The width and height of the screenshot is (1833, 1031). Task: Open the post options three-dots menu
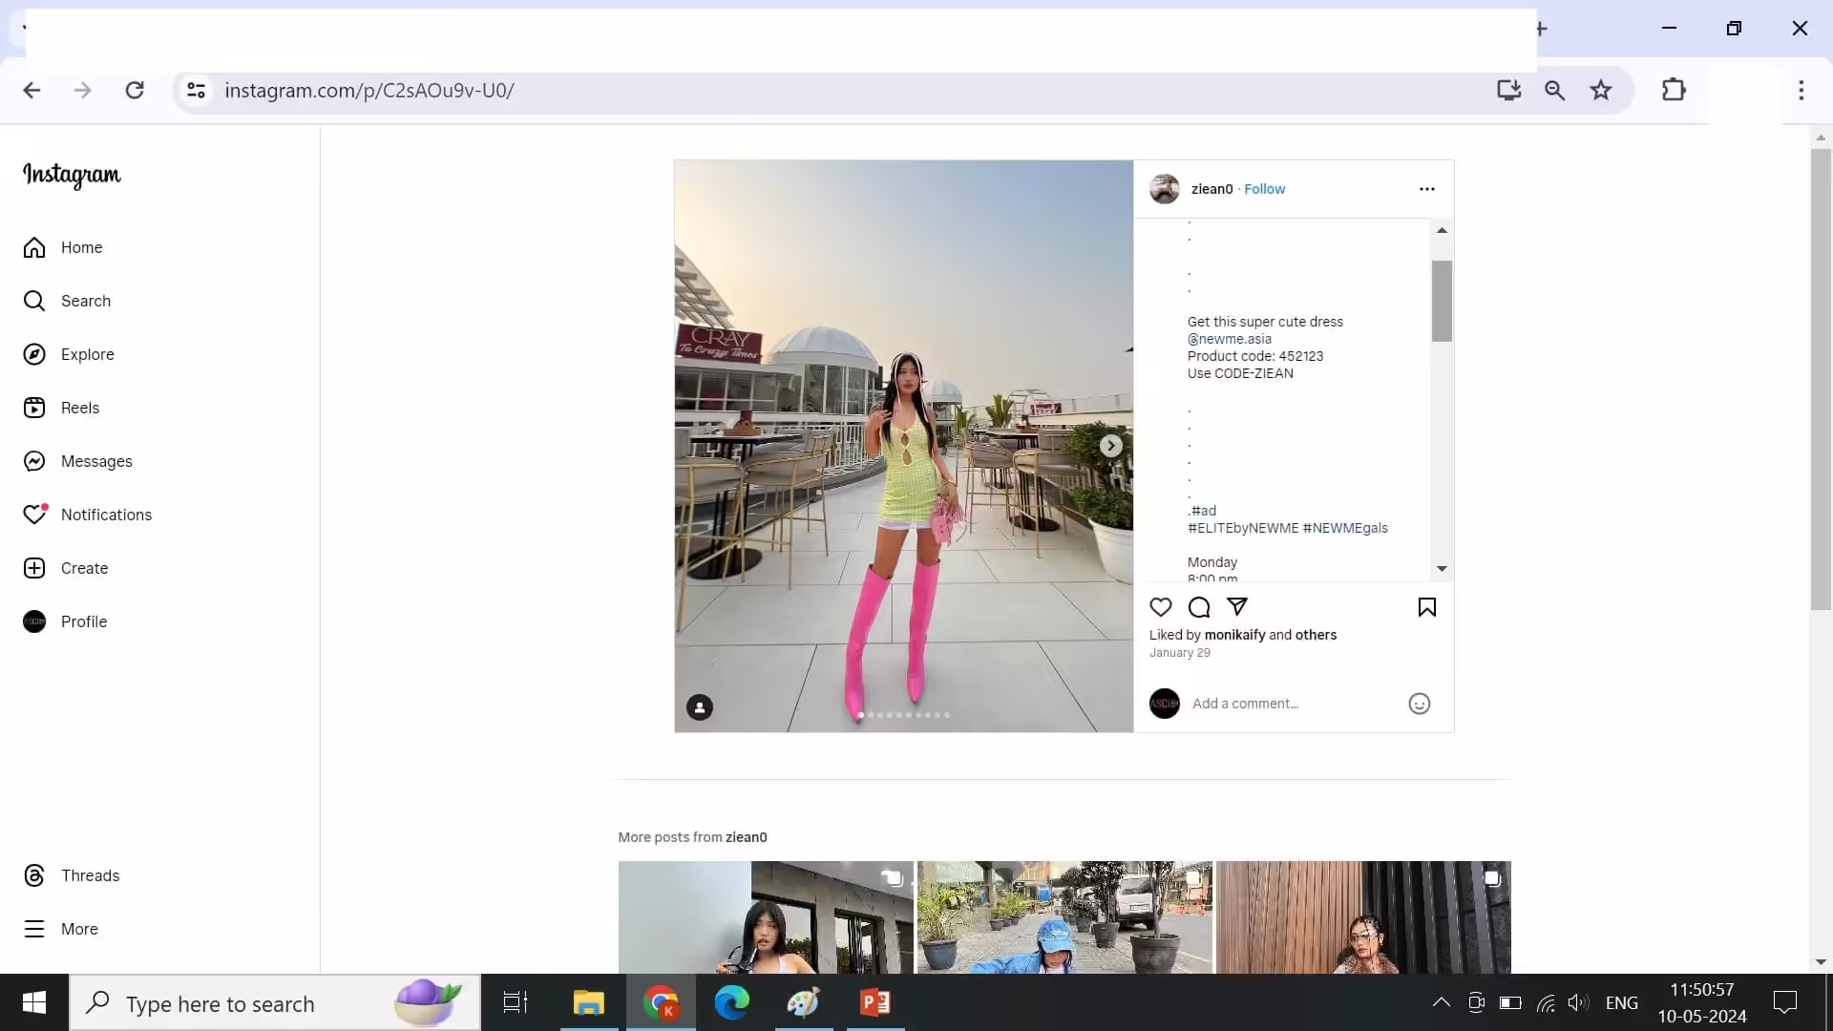1426,189
